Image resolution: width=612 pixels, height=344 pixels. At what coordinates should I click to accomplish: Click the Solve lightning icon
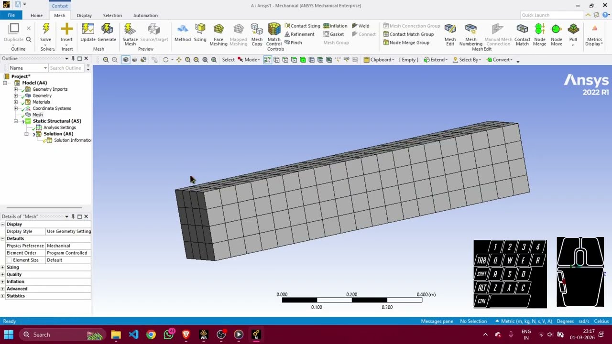pos(45,29)
